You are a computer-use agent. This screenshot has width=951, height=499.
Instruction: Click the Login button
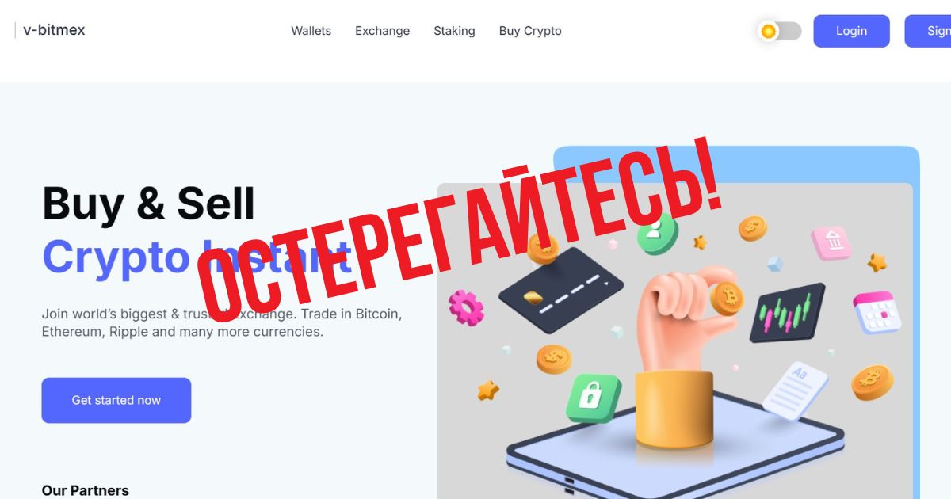pyautogui.click(x=851, y=31)
